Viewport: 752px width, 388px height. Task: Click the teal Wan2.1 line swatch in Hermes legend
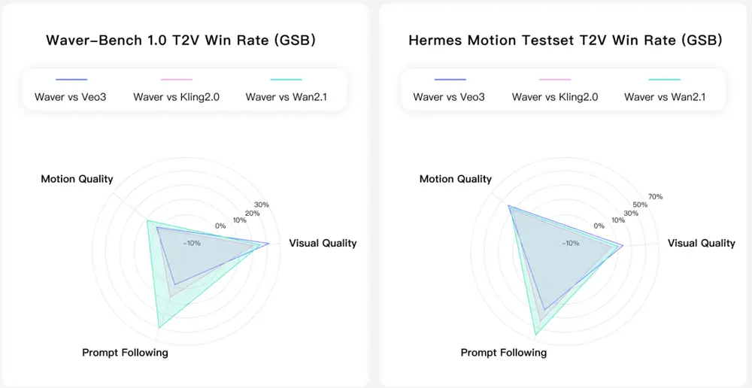664,80
